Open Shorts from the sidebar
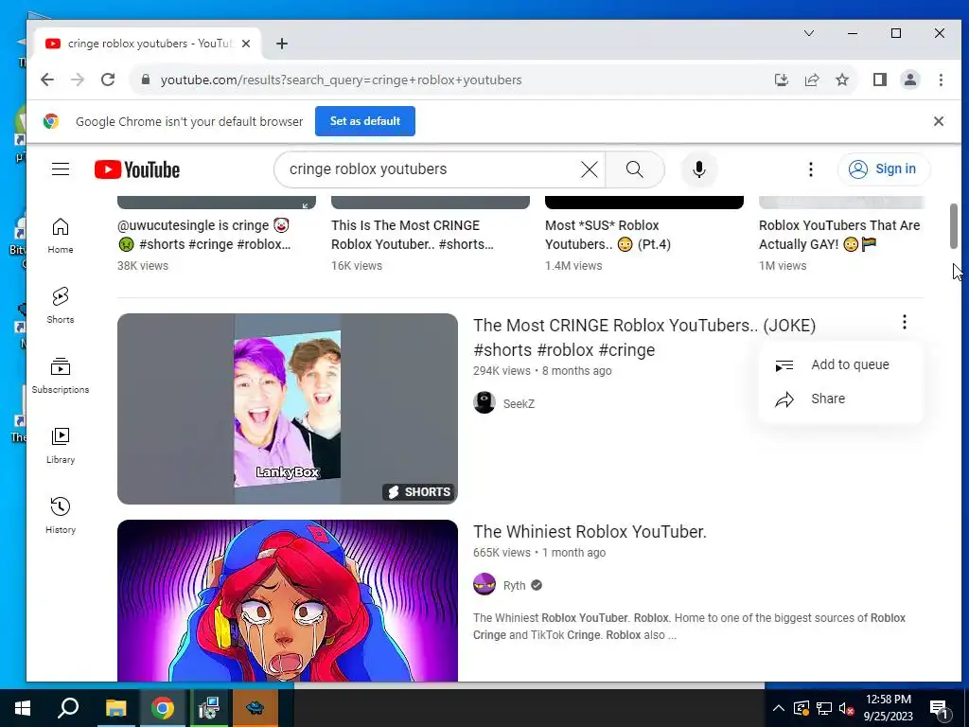The height and width of the screenshot is (727, 969). pos(61,306)
